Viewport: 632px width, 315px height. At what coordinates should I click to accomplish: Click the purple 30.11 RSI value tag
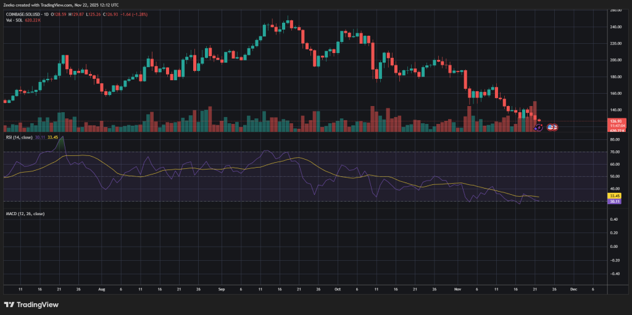[x=613, y=202]
